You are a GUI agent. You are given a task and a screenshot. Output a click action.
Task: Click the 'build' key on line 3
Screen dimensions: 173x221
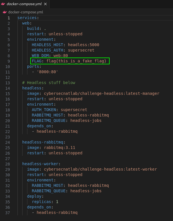(x=33, y=28)
